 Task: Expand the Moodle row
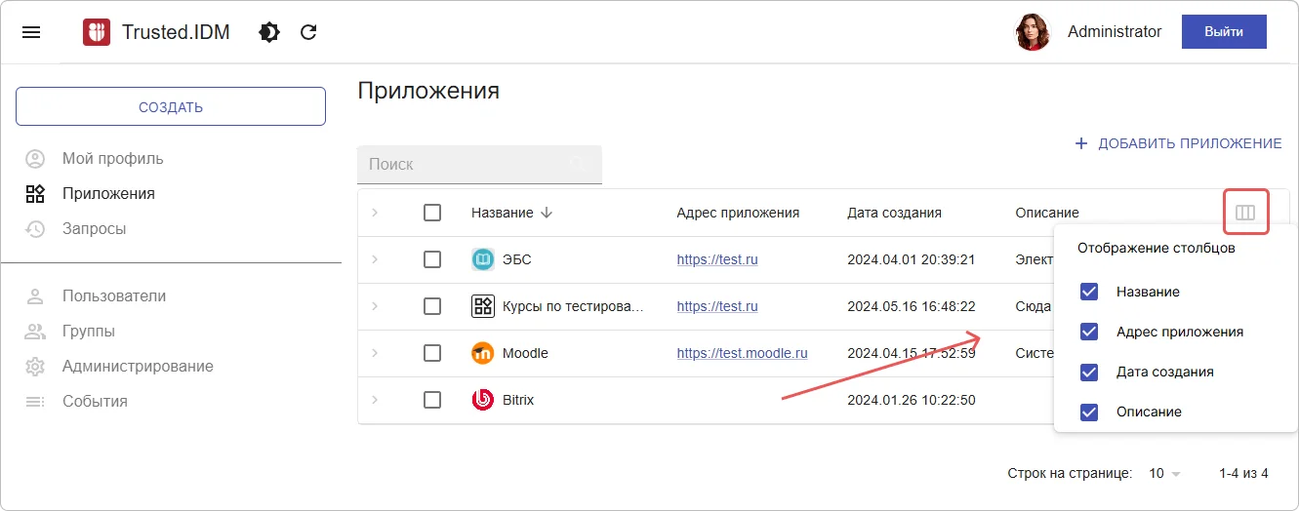375,353
